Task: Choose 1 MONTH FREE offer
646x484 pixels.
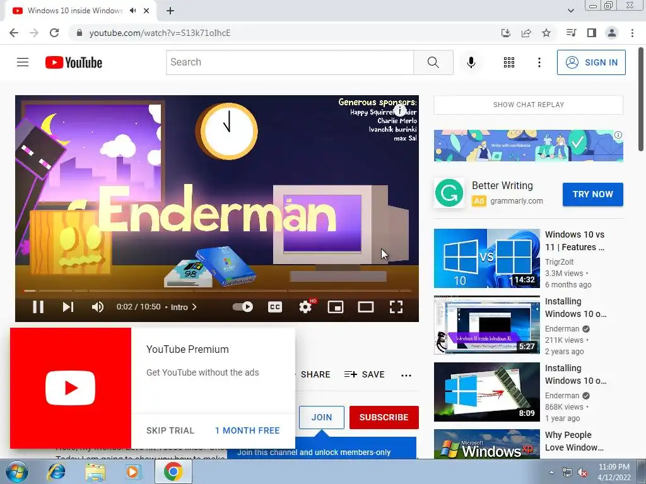Action: coord(247,430)
